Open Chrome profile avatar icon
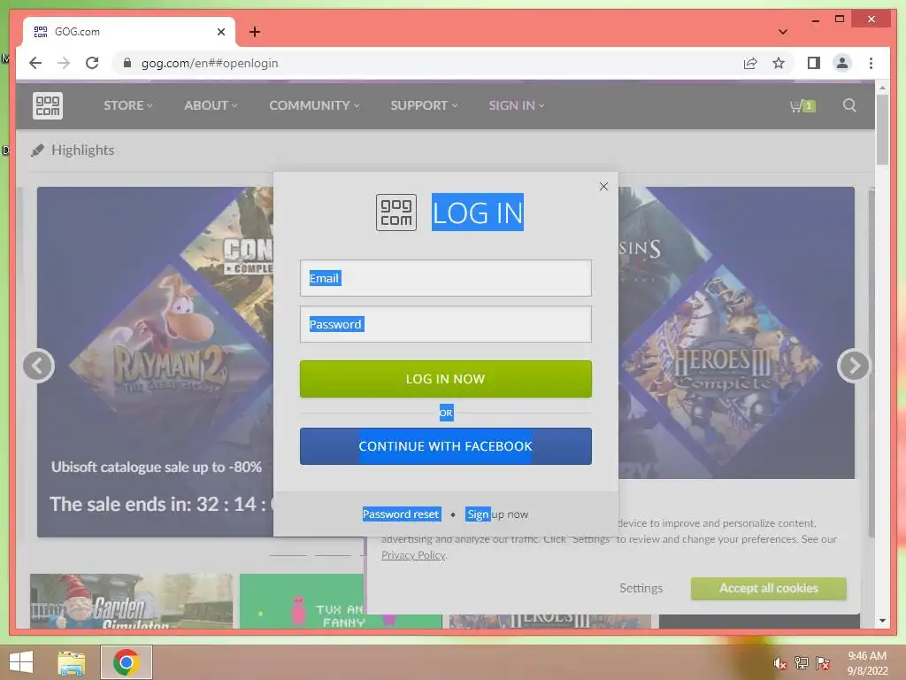The image size is (906, 680). click(842, 63)
